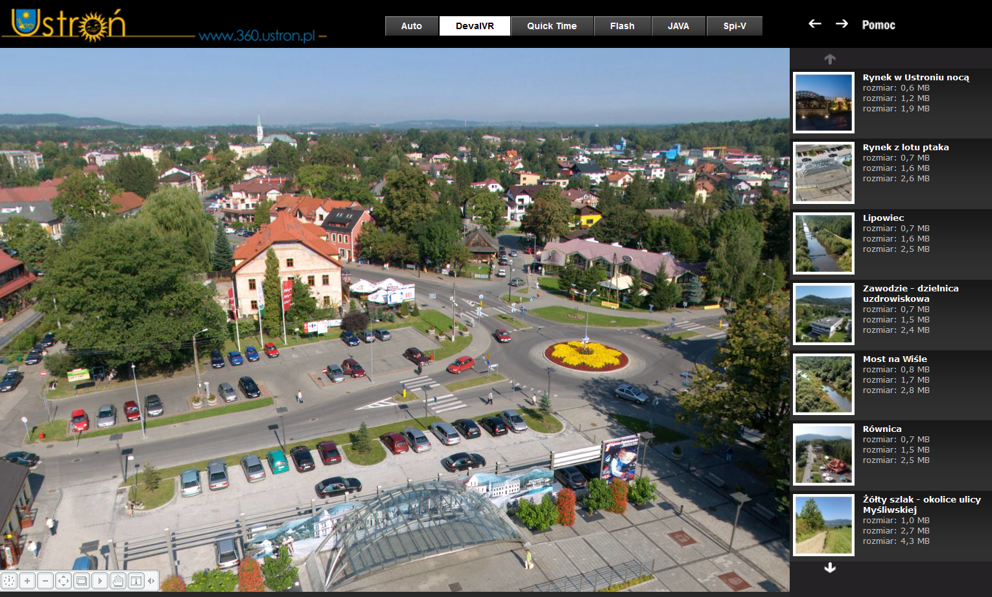Click the Rynek z lotu ptaka title
The image size is (992, 597).
tap(906, 147)
